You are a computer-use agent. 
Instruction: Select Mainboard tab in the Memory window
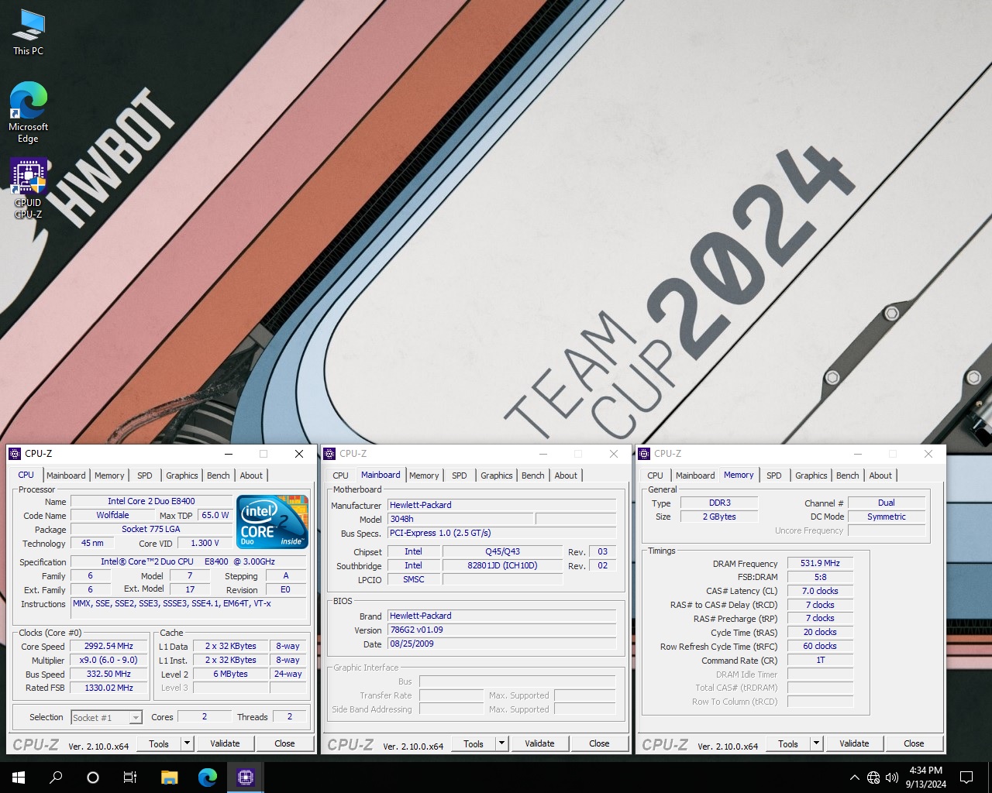coord(695,475)
